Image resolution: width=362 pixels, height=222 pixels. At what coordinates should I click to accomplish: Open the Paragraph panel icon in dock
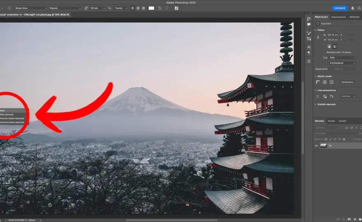point(309,53)
